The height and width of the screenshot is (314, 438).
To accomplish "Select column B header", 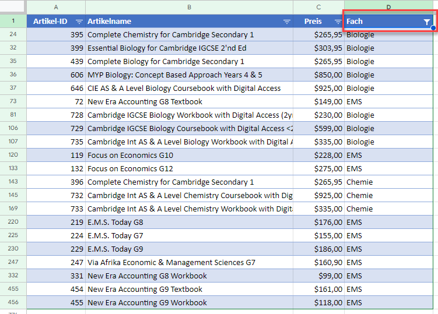I will tap(189, 7).
